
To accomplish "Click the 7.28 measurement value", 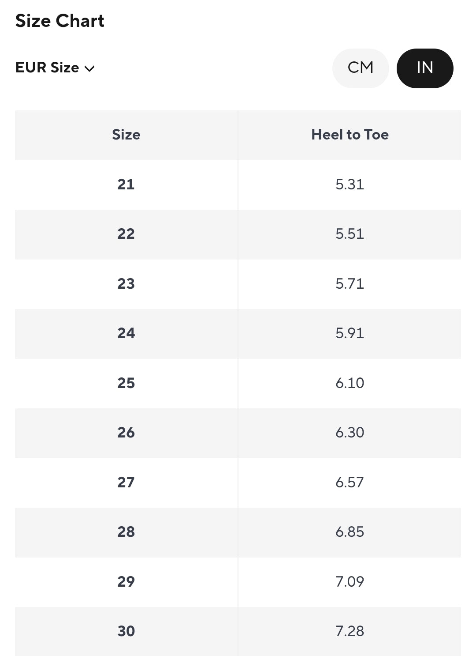I will (350, 631).
